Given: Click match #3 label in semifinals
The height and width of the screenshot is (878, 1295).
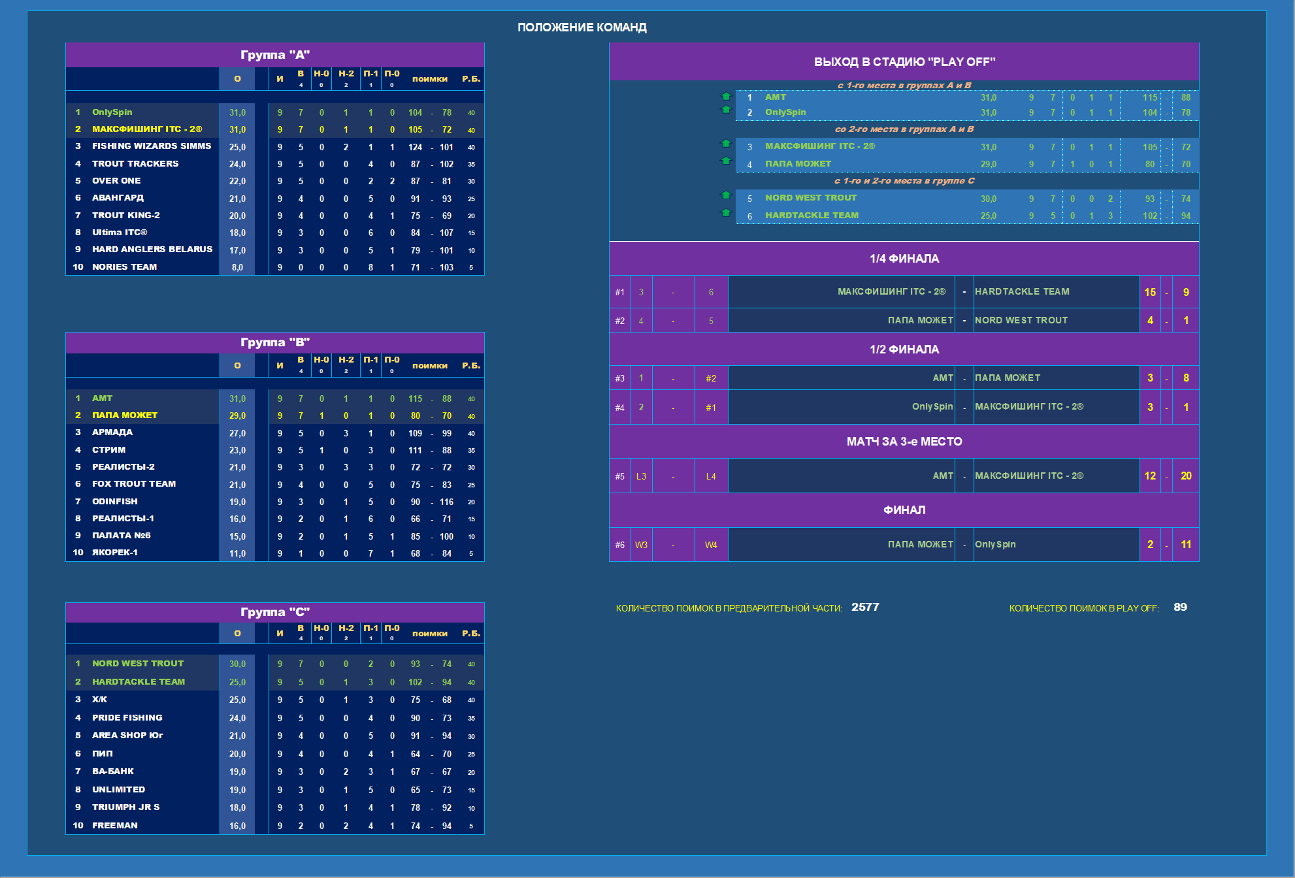Looking at the screenshot, I should (x=619, y=378).
